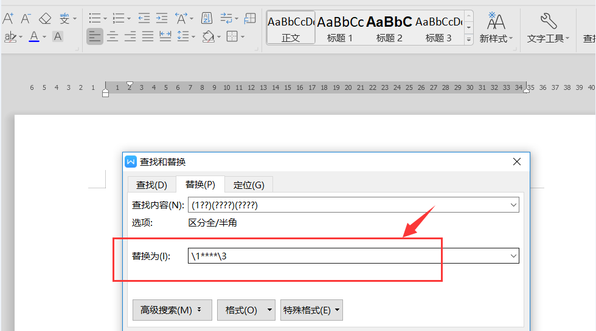Click the decrease indent icon
The height and width of the screenshot is (331, 596).
(144, 18)
